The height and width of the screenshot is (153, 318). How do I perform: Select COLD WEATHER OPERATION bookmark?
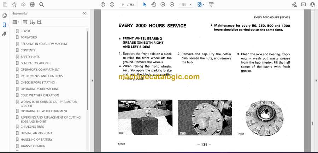(40, 95)
